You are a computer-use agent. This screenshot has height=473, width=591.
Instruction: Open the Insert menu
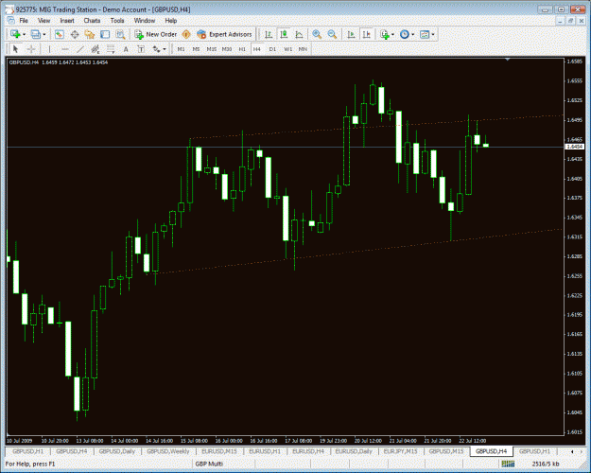coord(67,21)
